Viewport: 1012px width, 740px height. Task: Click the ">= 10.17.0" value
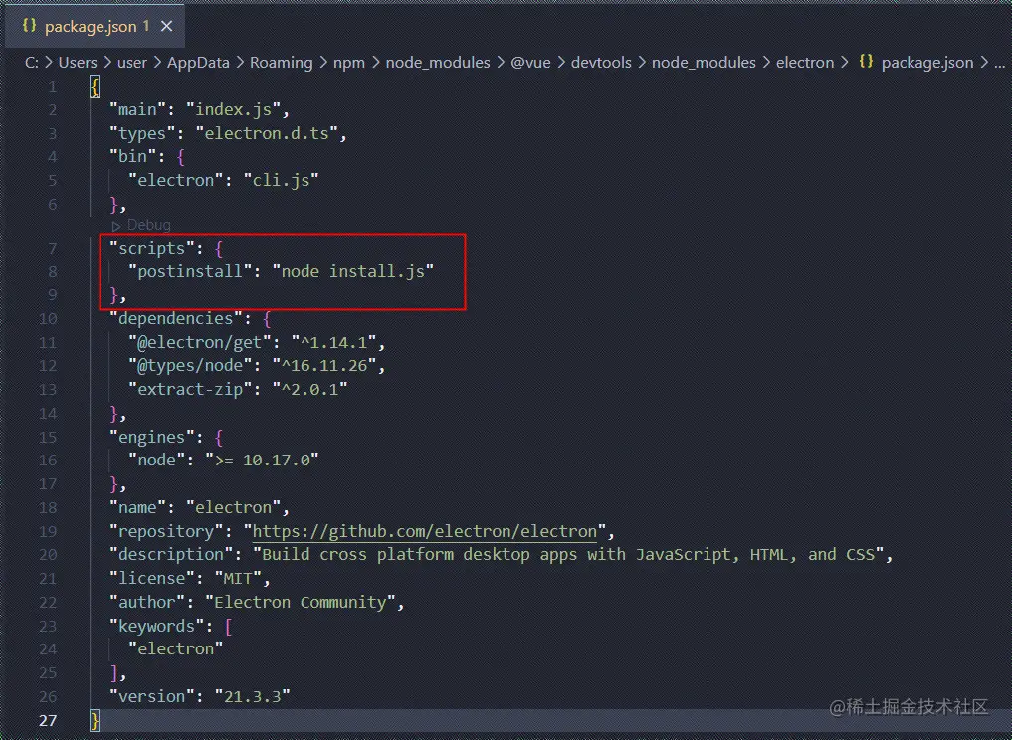[262, 460]
